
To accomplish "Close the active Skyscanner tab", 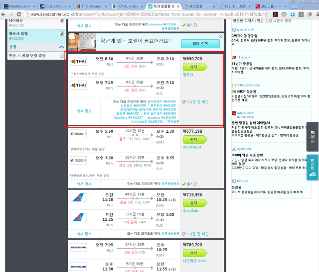I will pyautogui.click(x=178, y=6).
